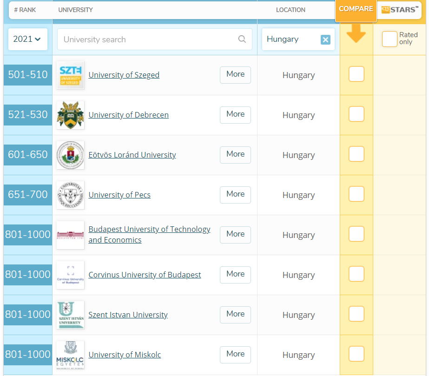Expand More for University of Miskolc
This screenshot has width=429, height=376.
coord(235,355)
